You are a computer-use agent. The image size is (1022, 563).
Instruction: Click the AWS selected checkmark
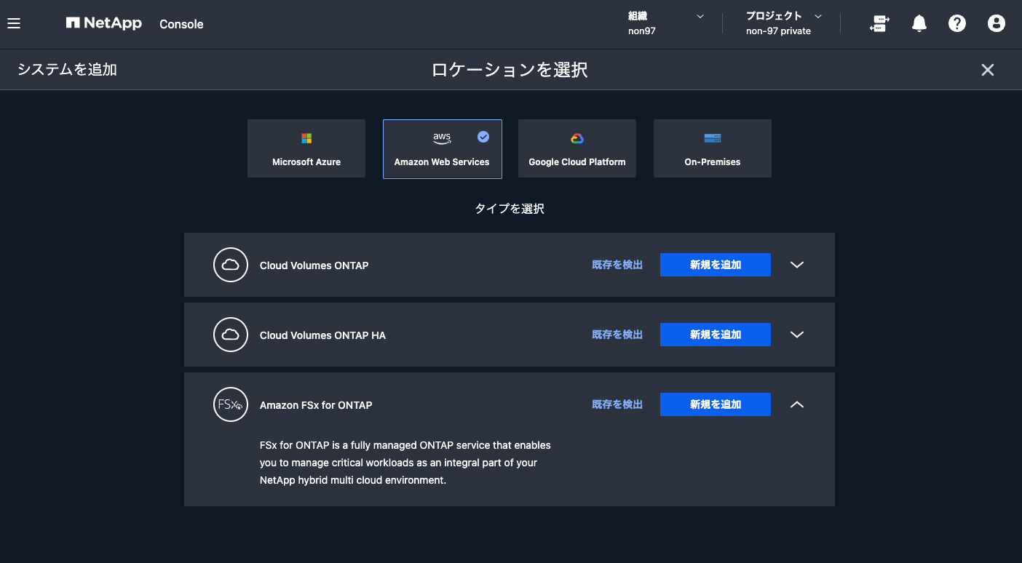483,137
